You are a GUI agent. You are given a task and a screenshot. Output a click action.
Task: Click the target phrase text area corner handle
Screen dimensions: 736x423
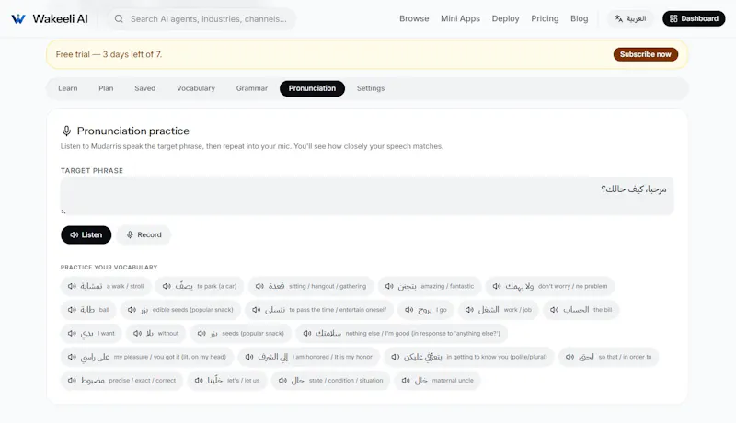63,212
